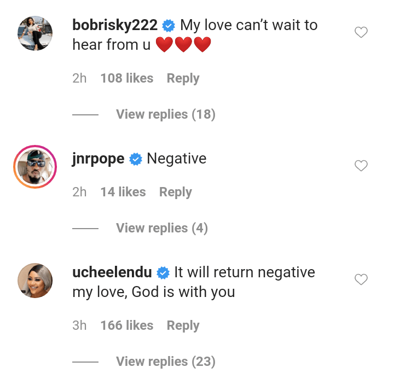Click jnrpope verified badge
394x373 pixels.
tap(136, 159)
